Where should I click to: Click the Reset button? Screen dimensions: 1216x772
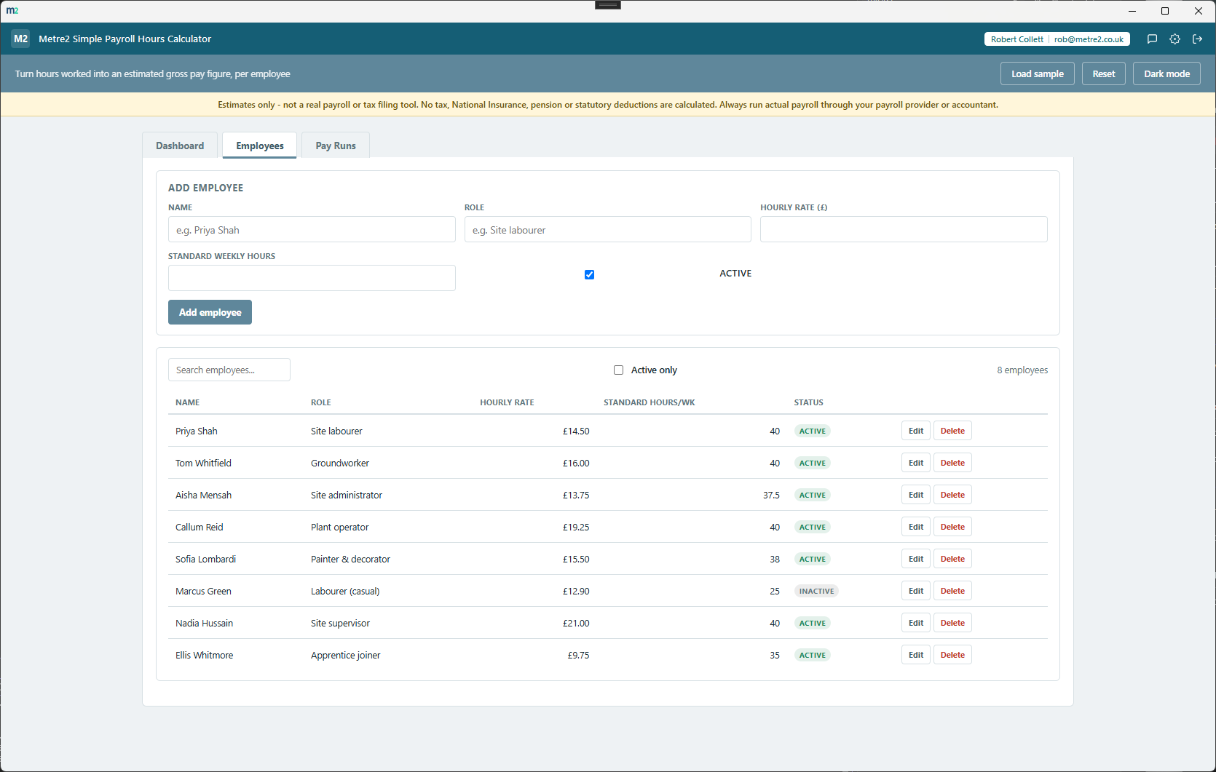1103,73
